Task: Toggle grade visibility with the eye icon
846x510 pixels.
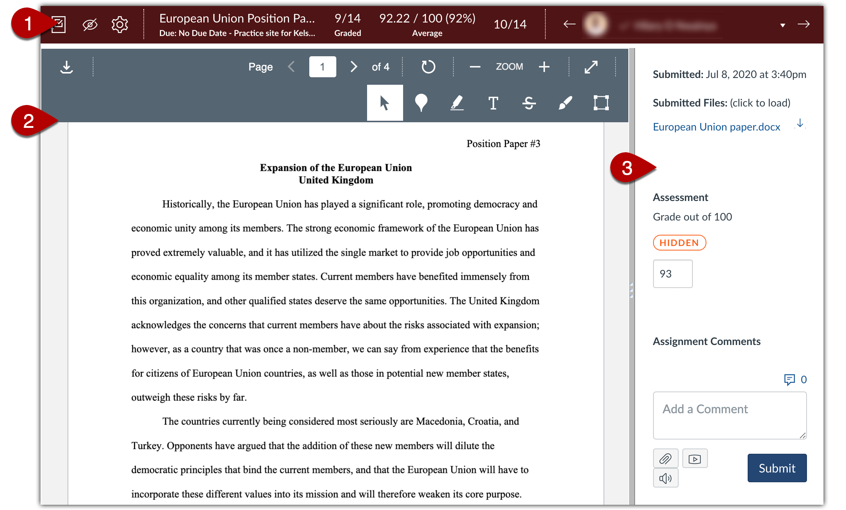Action: click(90, 24)
